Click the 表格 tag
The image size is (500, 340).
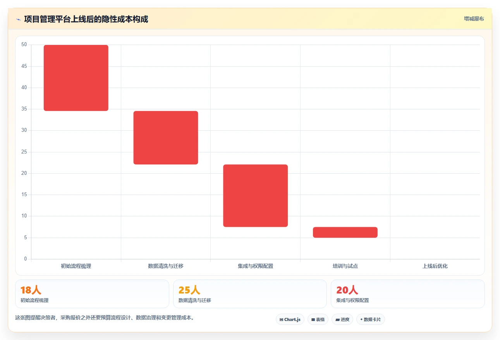(x=318, y=319)
